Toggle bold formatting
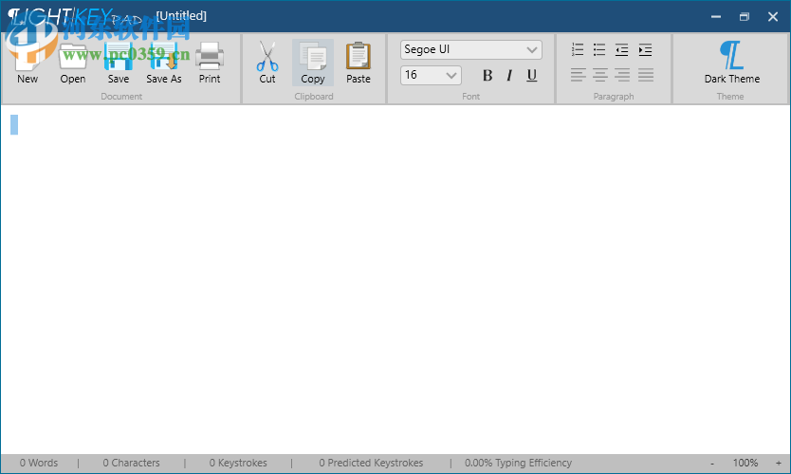 pyautogui.click(x=487, y=75)
